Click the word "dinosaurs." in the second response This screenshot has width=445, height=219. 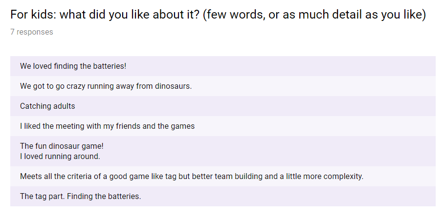pyautogui.click(x=173, y=86)
